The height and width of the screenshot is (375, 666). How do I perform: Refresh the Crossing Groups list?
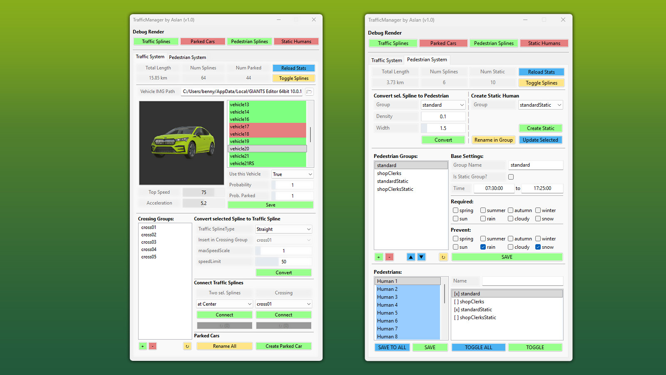(x=187, y=346)
